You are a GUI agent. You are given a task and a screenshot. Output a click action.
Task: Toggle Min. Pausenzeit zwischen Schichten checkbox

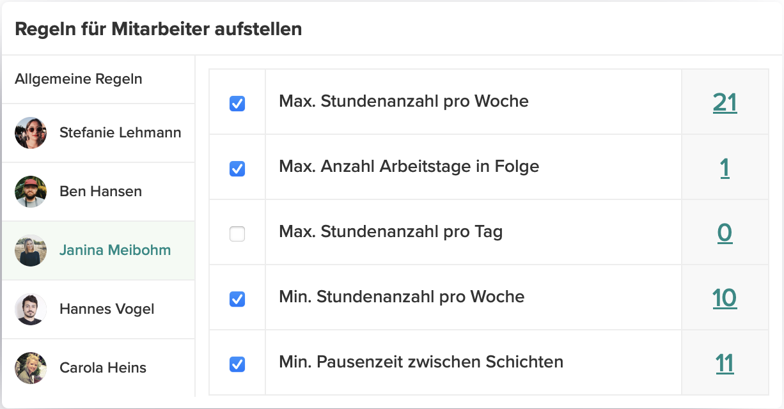tap(237, 364)
